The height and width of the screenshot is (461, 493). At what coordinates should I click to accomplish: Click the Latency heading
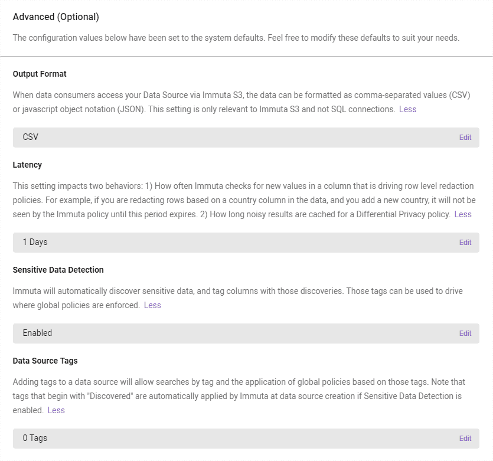pos(27,165)
